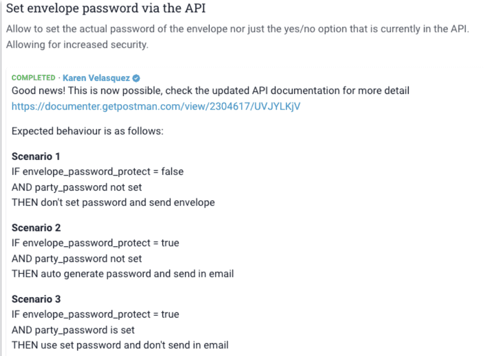Click the 'Expected behaviour is as follows' line
Viewport: 484px width, 356px height.
88,131
